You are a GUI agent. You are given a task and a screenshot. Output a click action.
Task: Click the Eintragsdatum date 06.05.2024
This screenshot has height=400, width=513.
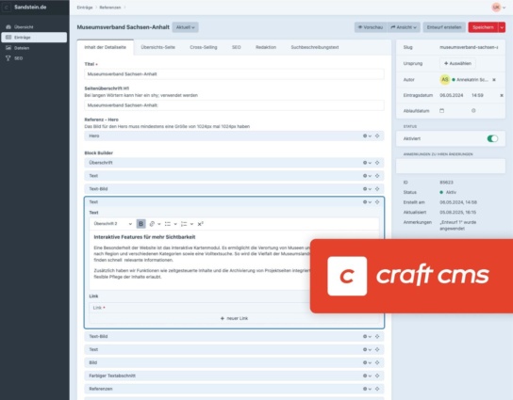point(452,95)
